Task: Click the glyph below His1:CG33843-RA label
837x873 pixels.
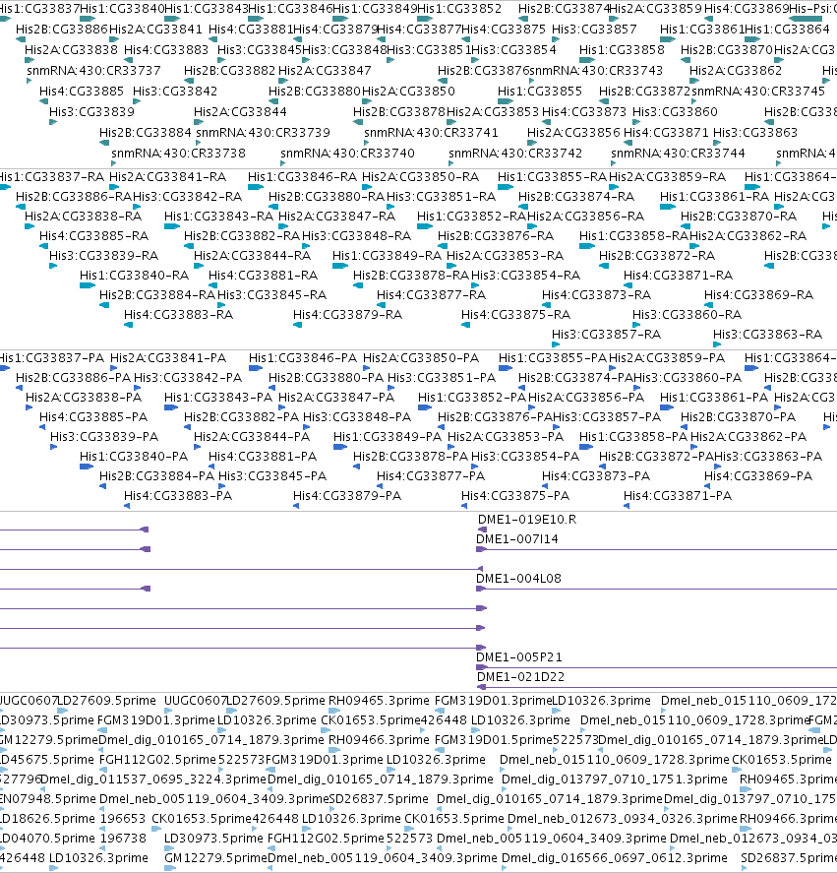Action: point(172,226)
